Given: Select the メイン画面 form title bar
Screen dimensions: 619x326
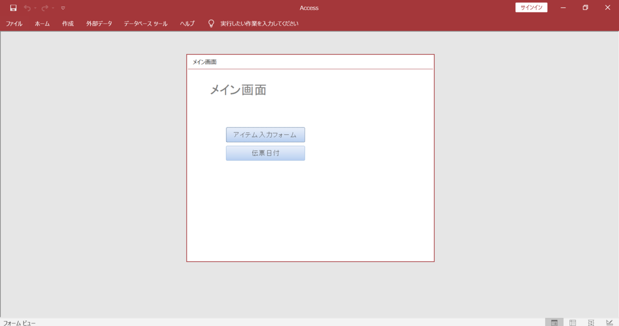Looking at the screenshot, I should (310, 62).
